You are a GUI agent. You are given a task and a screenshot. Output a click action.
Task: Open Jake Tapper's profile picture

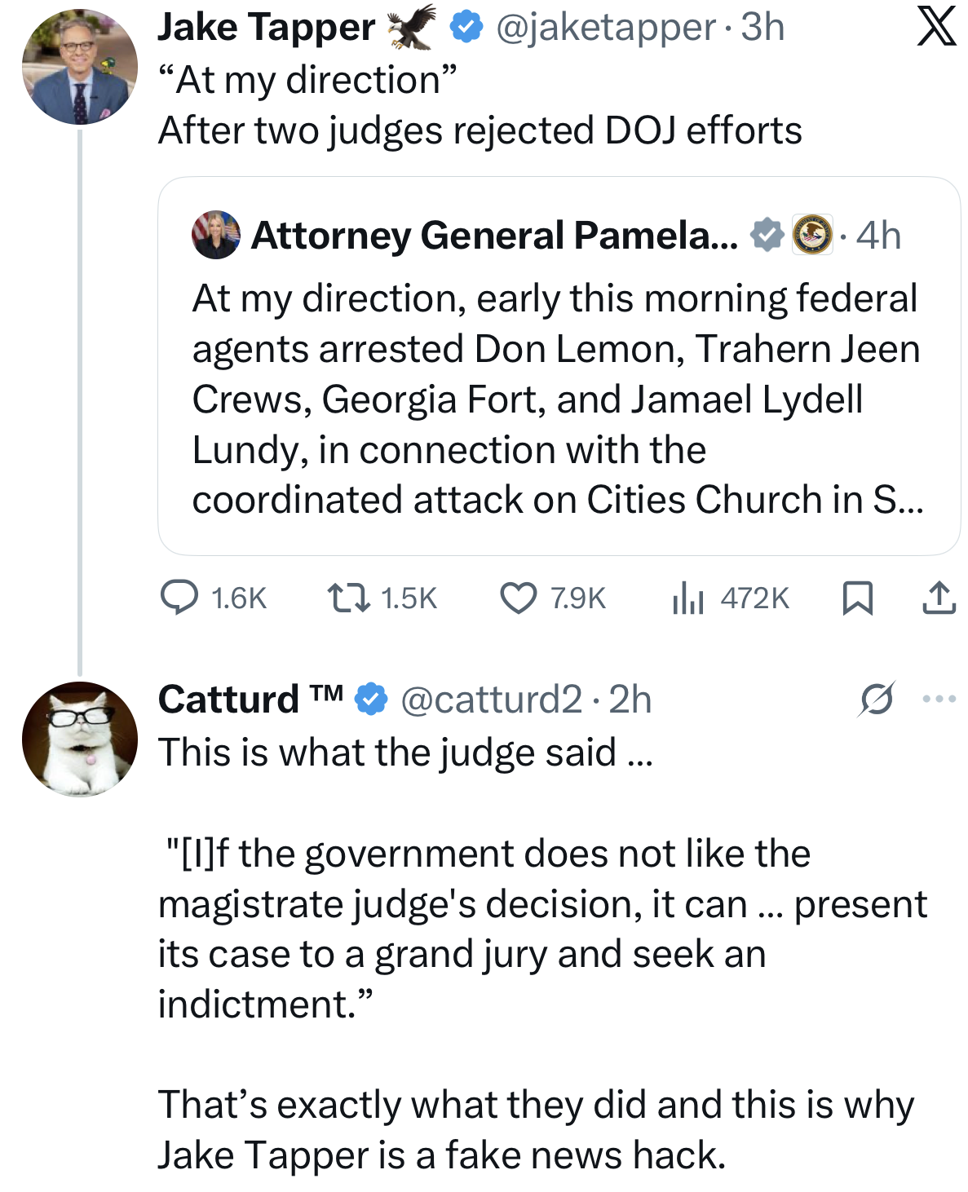80,67
